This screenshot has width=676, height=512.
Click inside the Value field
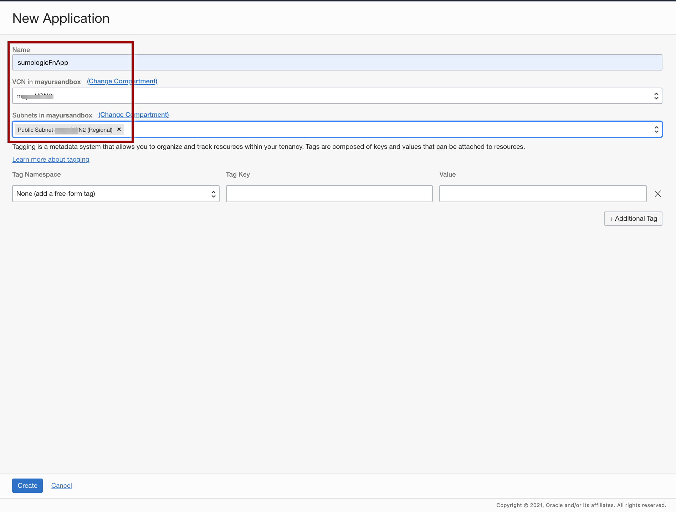(542, 194)
